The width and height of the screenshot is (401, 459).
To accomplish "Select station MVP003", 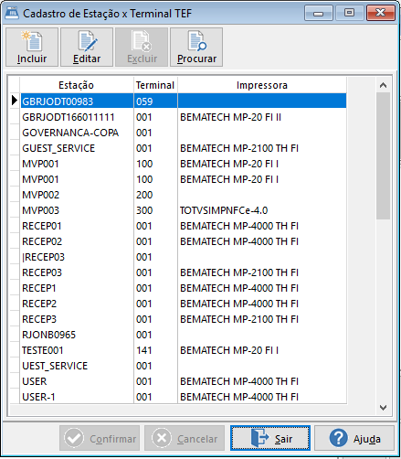I will (x=77, y=210).
